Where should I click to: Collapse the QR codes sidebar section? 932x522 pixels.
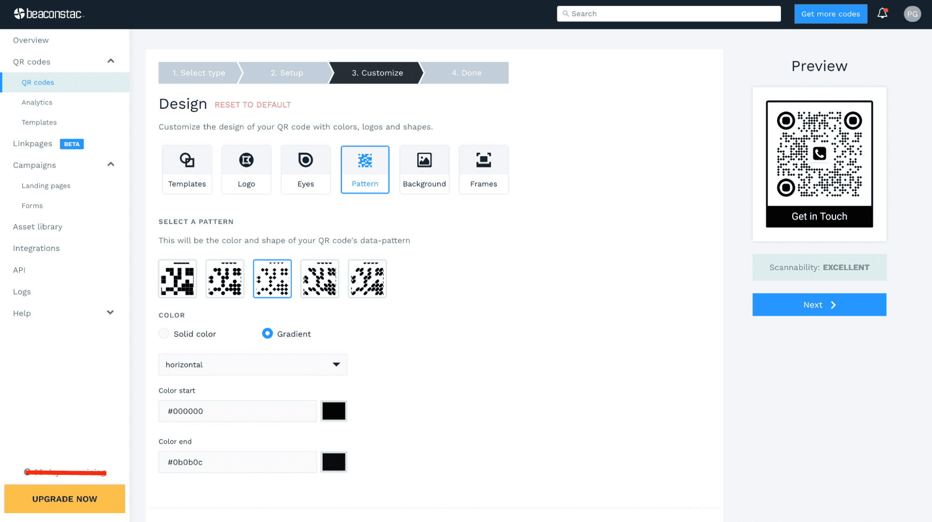(x=110, y=61)
